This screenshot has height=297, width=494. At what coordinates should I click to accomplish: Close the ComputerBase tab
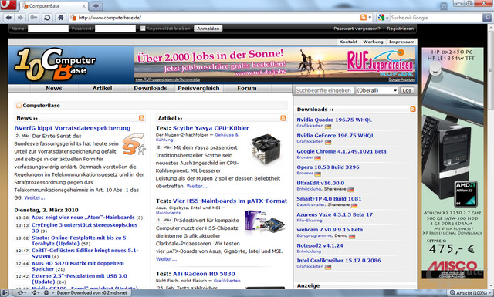click(x=84, y=6)
